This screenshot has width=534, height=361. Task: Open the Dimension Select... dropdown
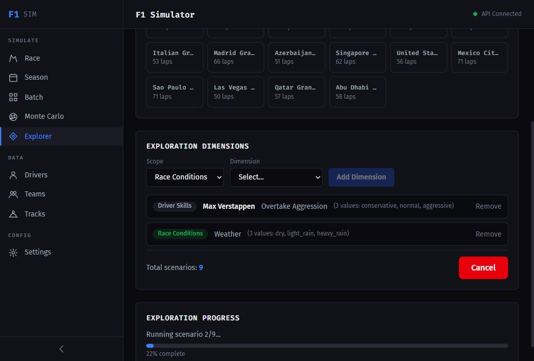[x=276, y=177]
